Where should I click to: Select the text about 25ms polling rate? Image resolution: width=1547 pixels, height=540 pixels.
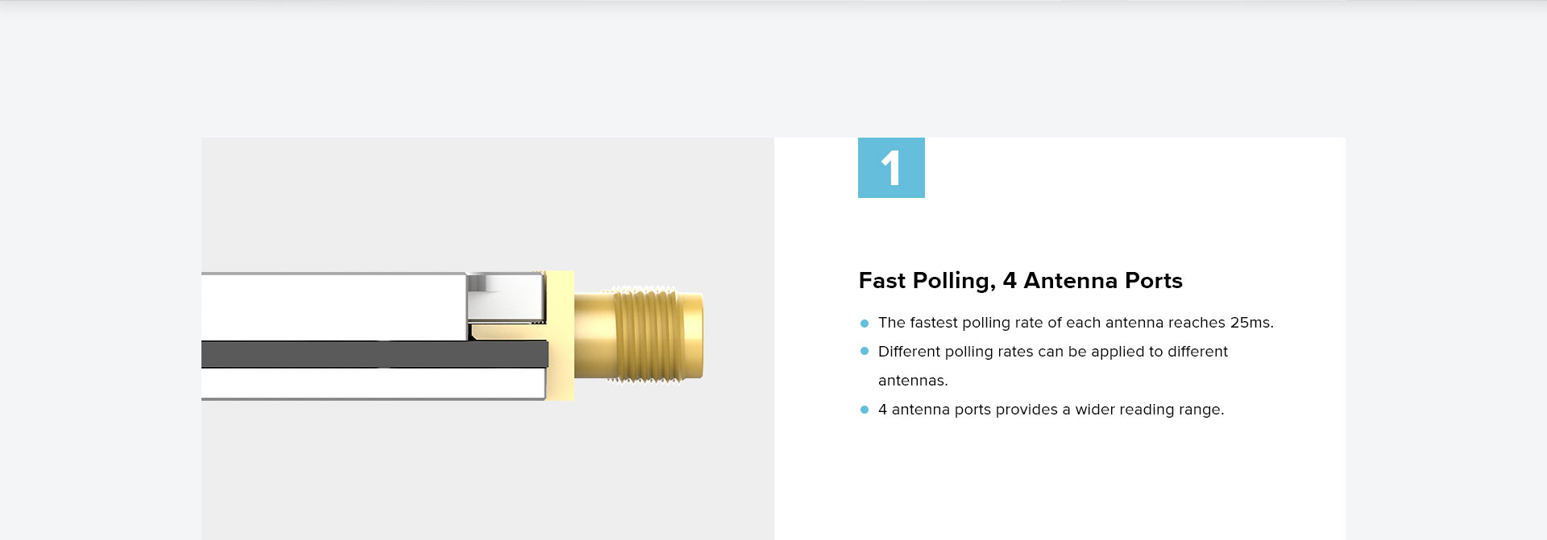point(1076,323)
